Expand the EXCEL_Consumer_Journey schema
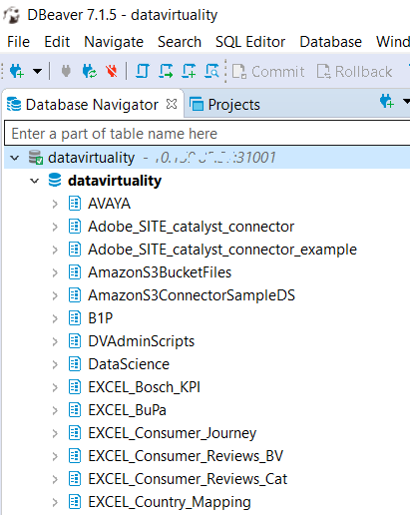The image size is (410, 515). (55, 433)
